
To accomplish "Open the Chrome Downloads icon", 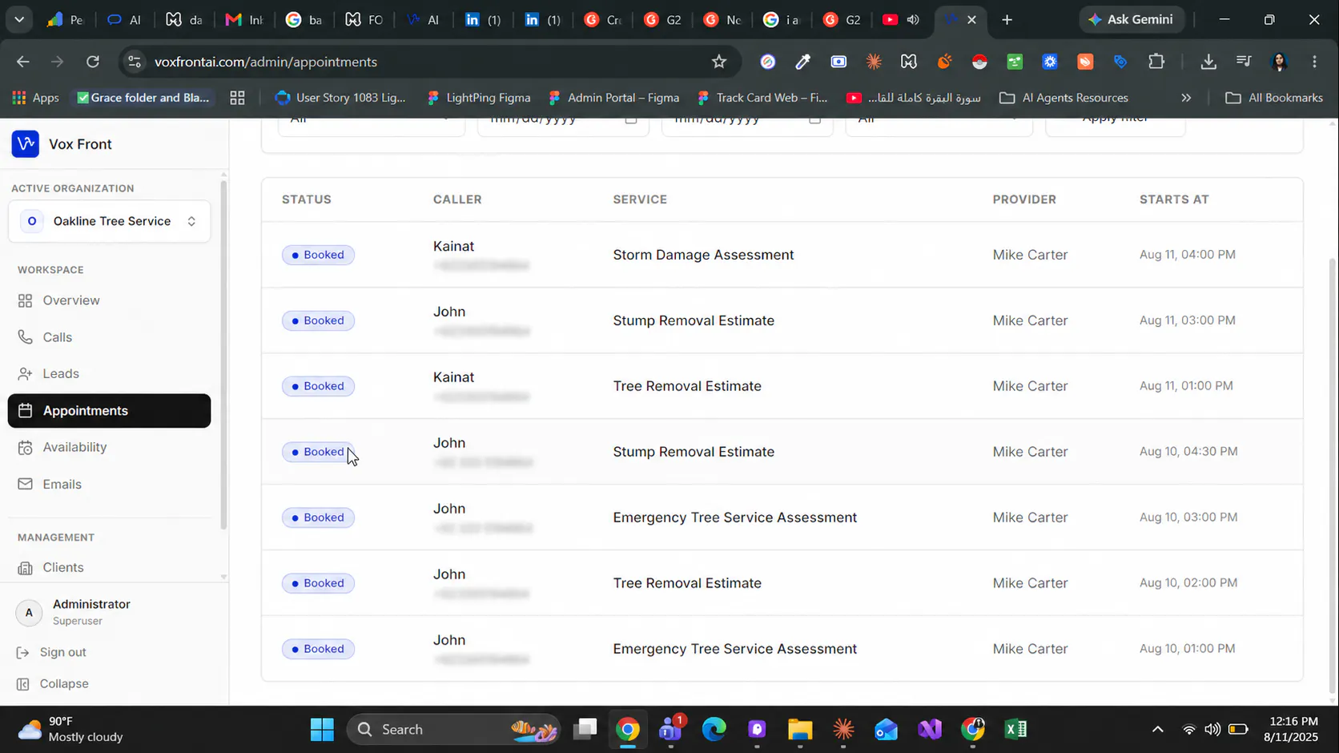I will point(1208,62).
